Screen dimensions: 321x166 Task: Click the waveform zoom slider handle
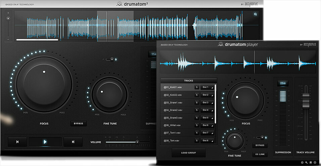pos(8,18)
